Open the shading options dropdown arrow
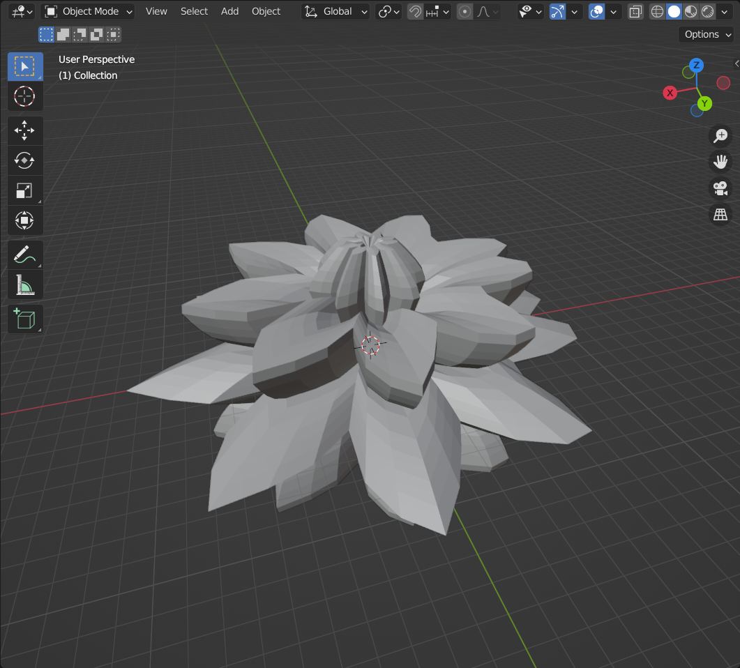Viewport: 740px width, 668px height. pyautogui.click(x=725, y=11)
